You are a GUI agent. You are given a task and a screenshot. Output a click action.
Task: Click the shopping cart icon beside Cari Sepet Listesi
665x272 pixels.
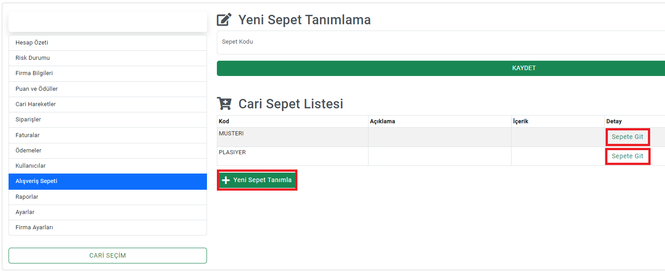[x=224, y=103]
